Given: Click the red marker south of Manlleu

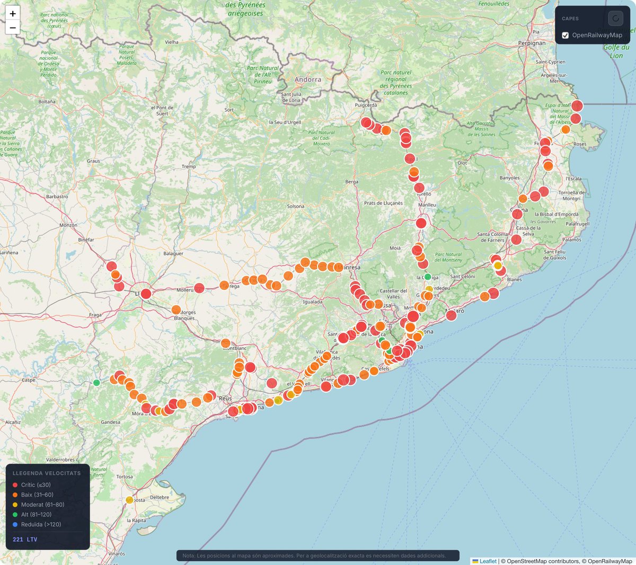Looking at the screenshot, I should tap(421, 223).
